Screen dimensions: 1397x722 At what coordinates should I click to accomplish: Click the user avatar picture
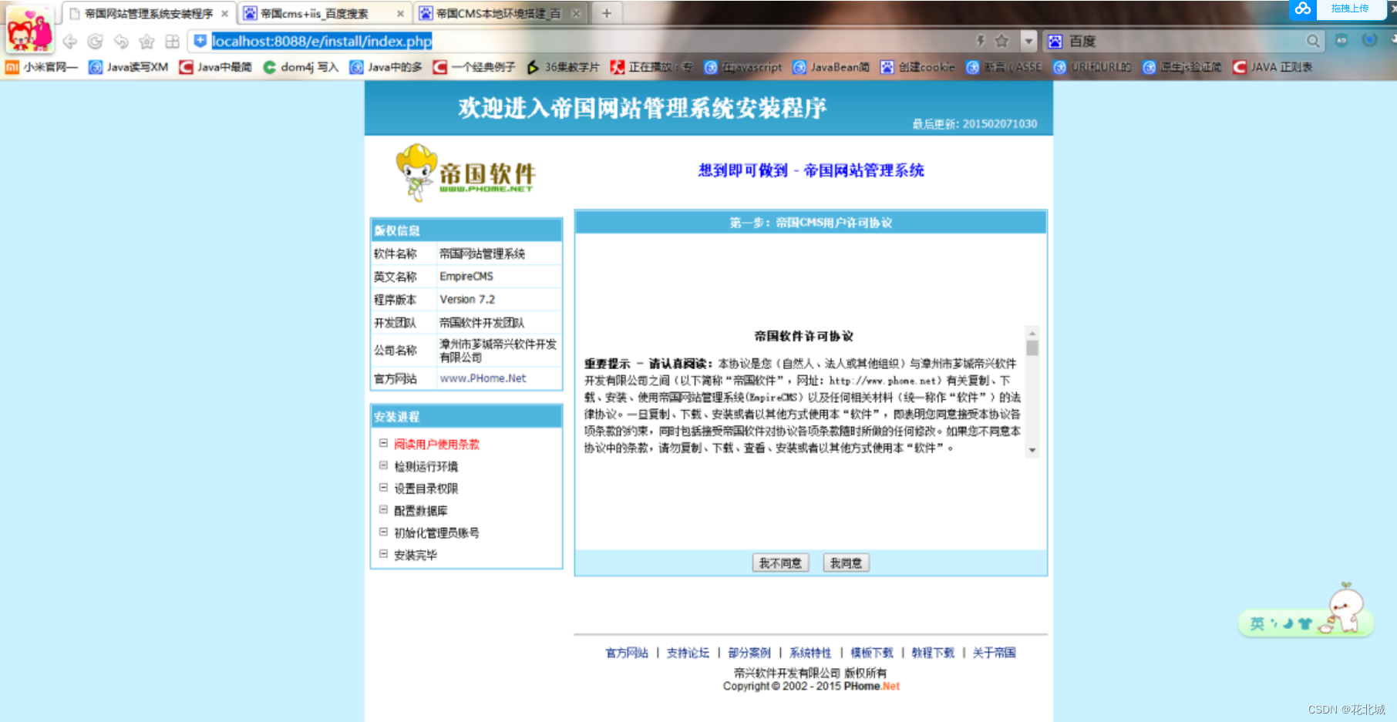tap(30, 29)
